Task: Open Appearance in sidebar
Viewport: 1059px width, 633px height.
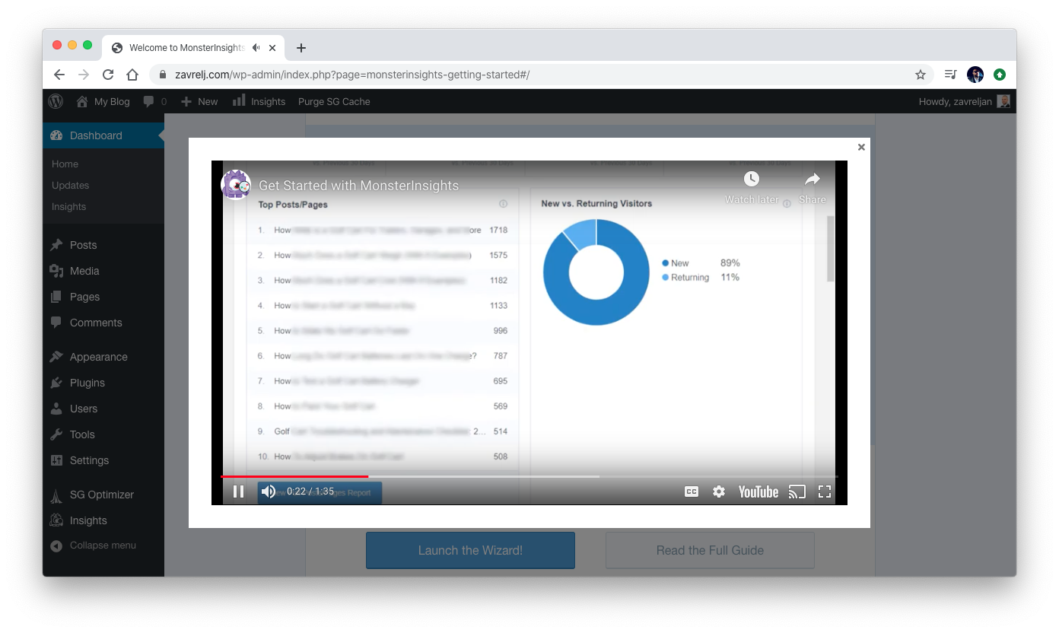Action: [103, 357]
